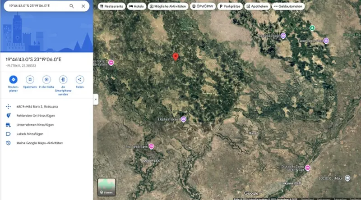
Task: Select Labels hinzufügen
Action: click(x=30, y=134)
